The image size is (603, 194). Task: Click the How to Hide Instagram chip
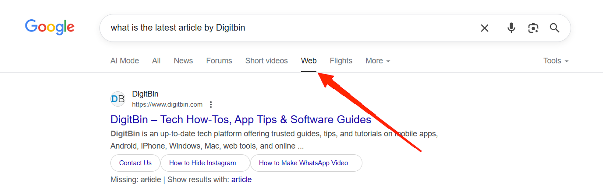[x=205, y=163]
